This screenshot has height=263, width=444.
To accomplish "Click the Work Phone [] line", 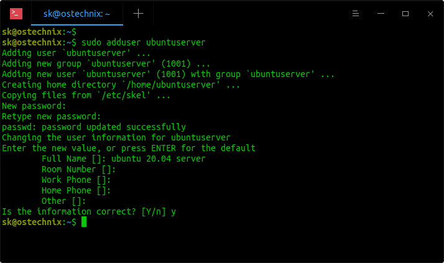I will coord(76,180).
